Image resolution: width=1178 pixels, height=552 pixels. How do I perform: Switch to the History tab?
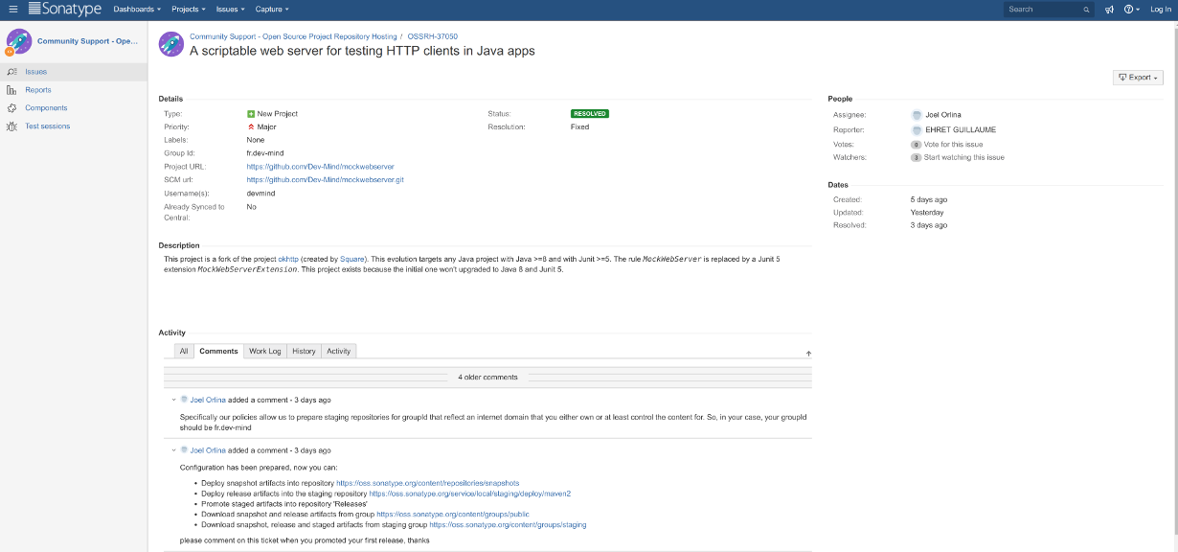pyautogui.click(x=304, y=352)
